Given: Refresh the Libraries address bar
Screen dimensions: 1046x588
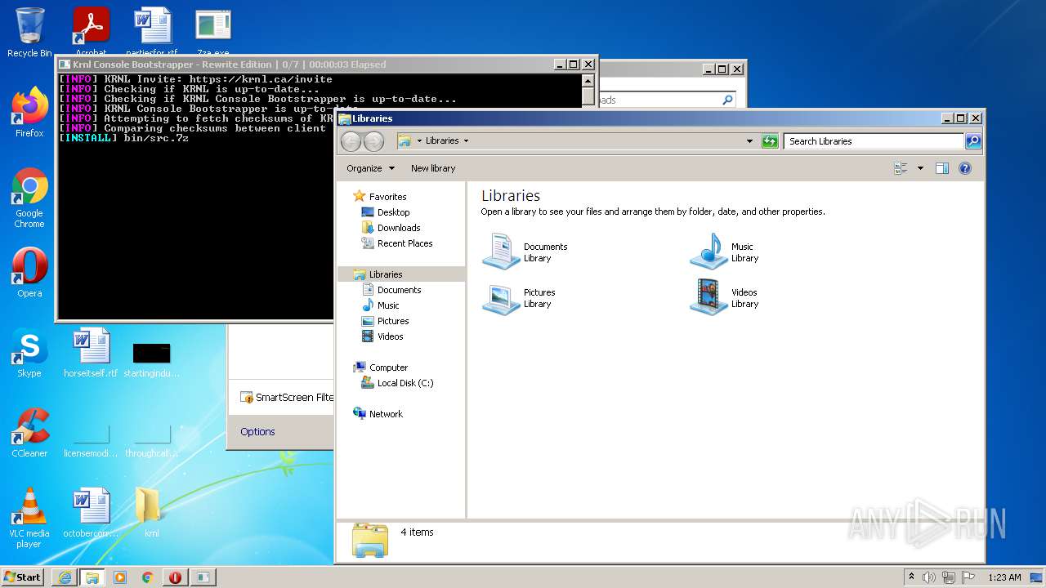Looking at the screenshot, I should 770,141.
